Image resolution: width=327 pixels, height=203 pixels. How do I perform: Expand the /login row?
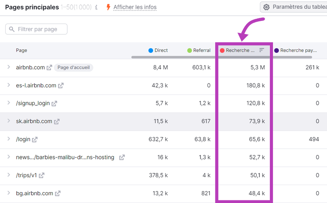click(9, 139)
